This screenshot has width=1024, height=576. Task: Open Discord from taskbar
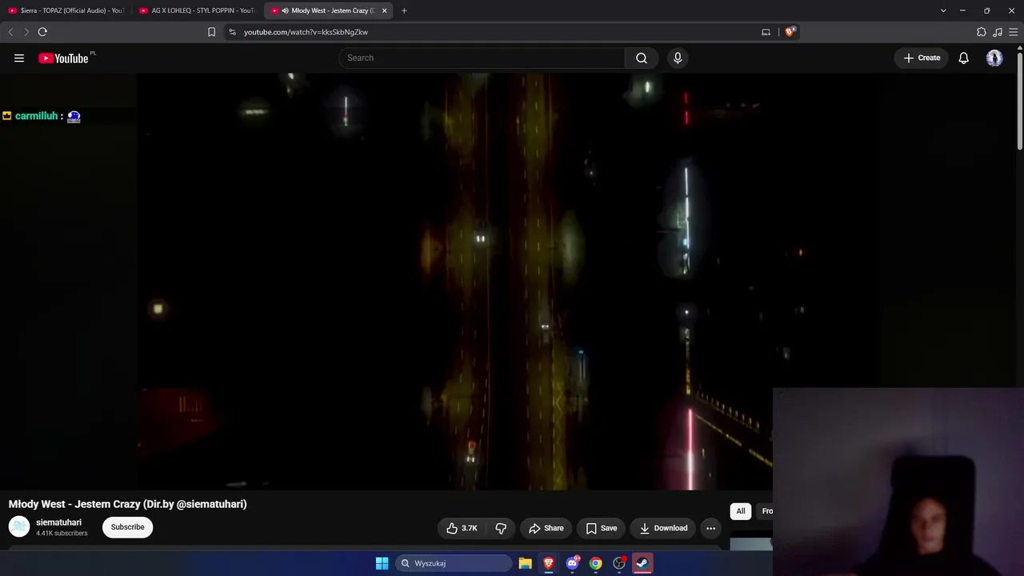572,563
